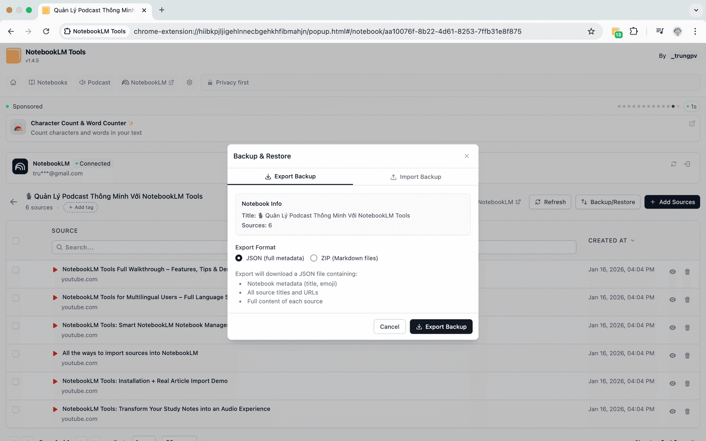Open NotebookLM via the external link icon
706x441 pixels.
click(171, 82)
